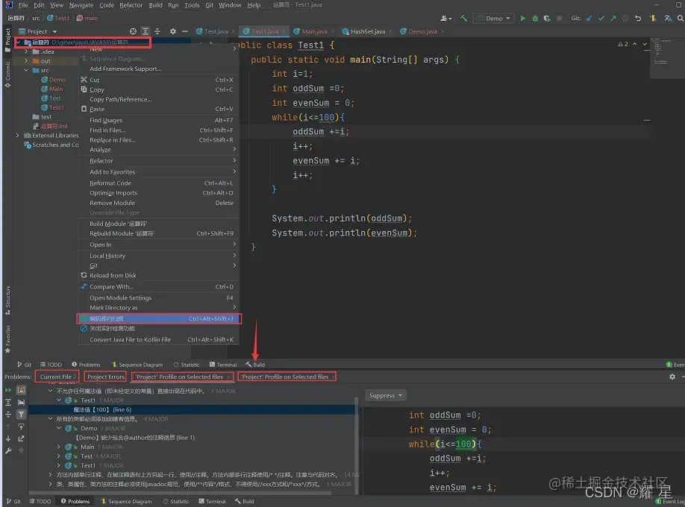Screen dimensions: 685x507
Task: Collapse the src folder in project tree
Action: click(26, 70)
